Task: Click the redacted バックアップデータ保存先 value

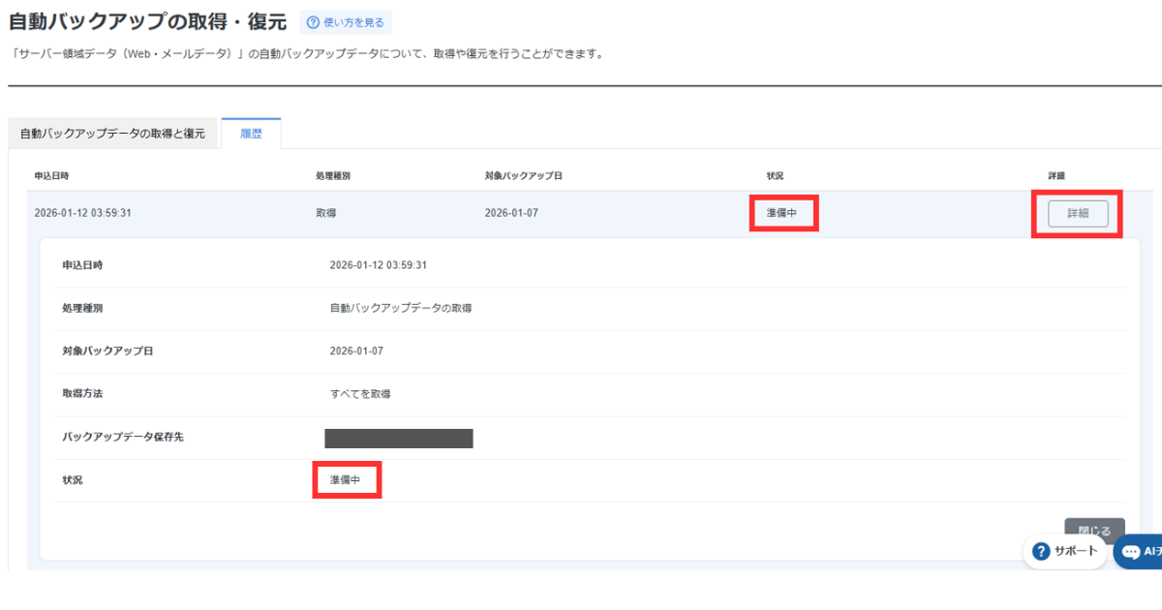Action: [398, 438]
